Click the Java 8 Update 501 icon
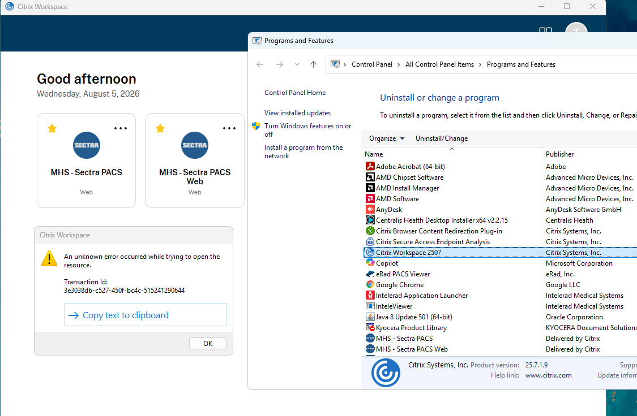Screen dimensions: 637x416 click(370, 317)
